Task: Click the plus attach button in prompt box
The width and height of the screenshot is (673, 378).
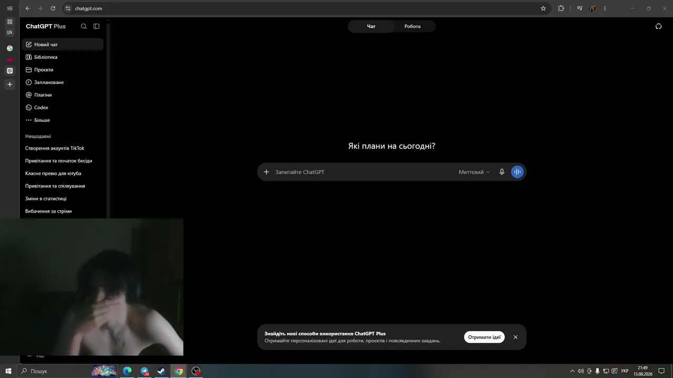Action: click(x=266, y=172)
